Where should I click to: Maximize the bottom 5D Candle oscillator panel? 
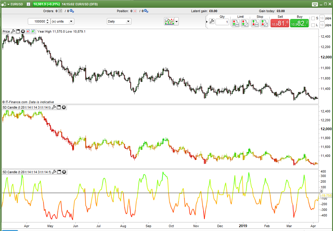[x=59, y=172]
